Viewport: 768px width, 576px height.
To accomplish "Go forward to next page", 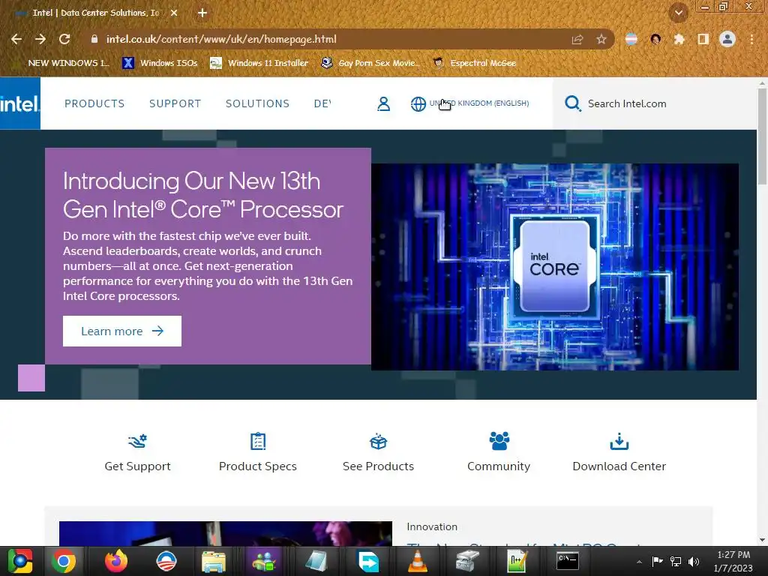I will pos(40,39).
